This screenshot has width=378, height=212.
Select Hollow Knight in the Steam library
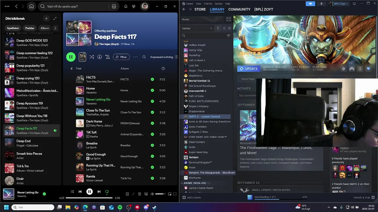pos(197,45)
